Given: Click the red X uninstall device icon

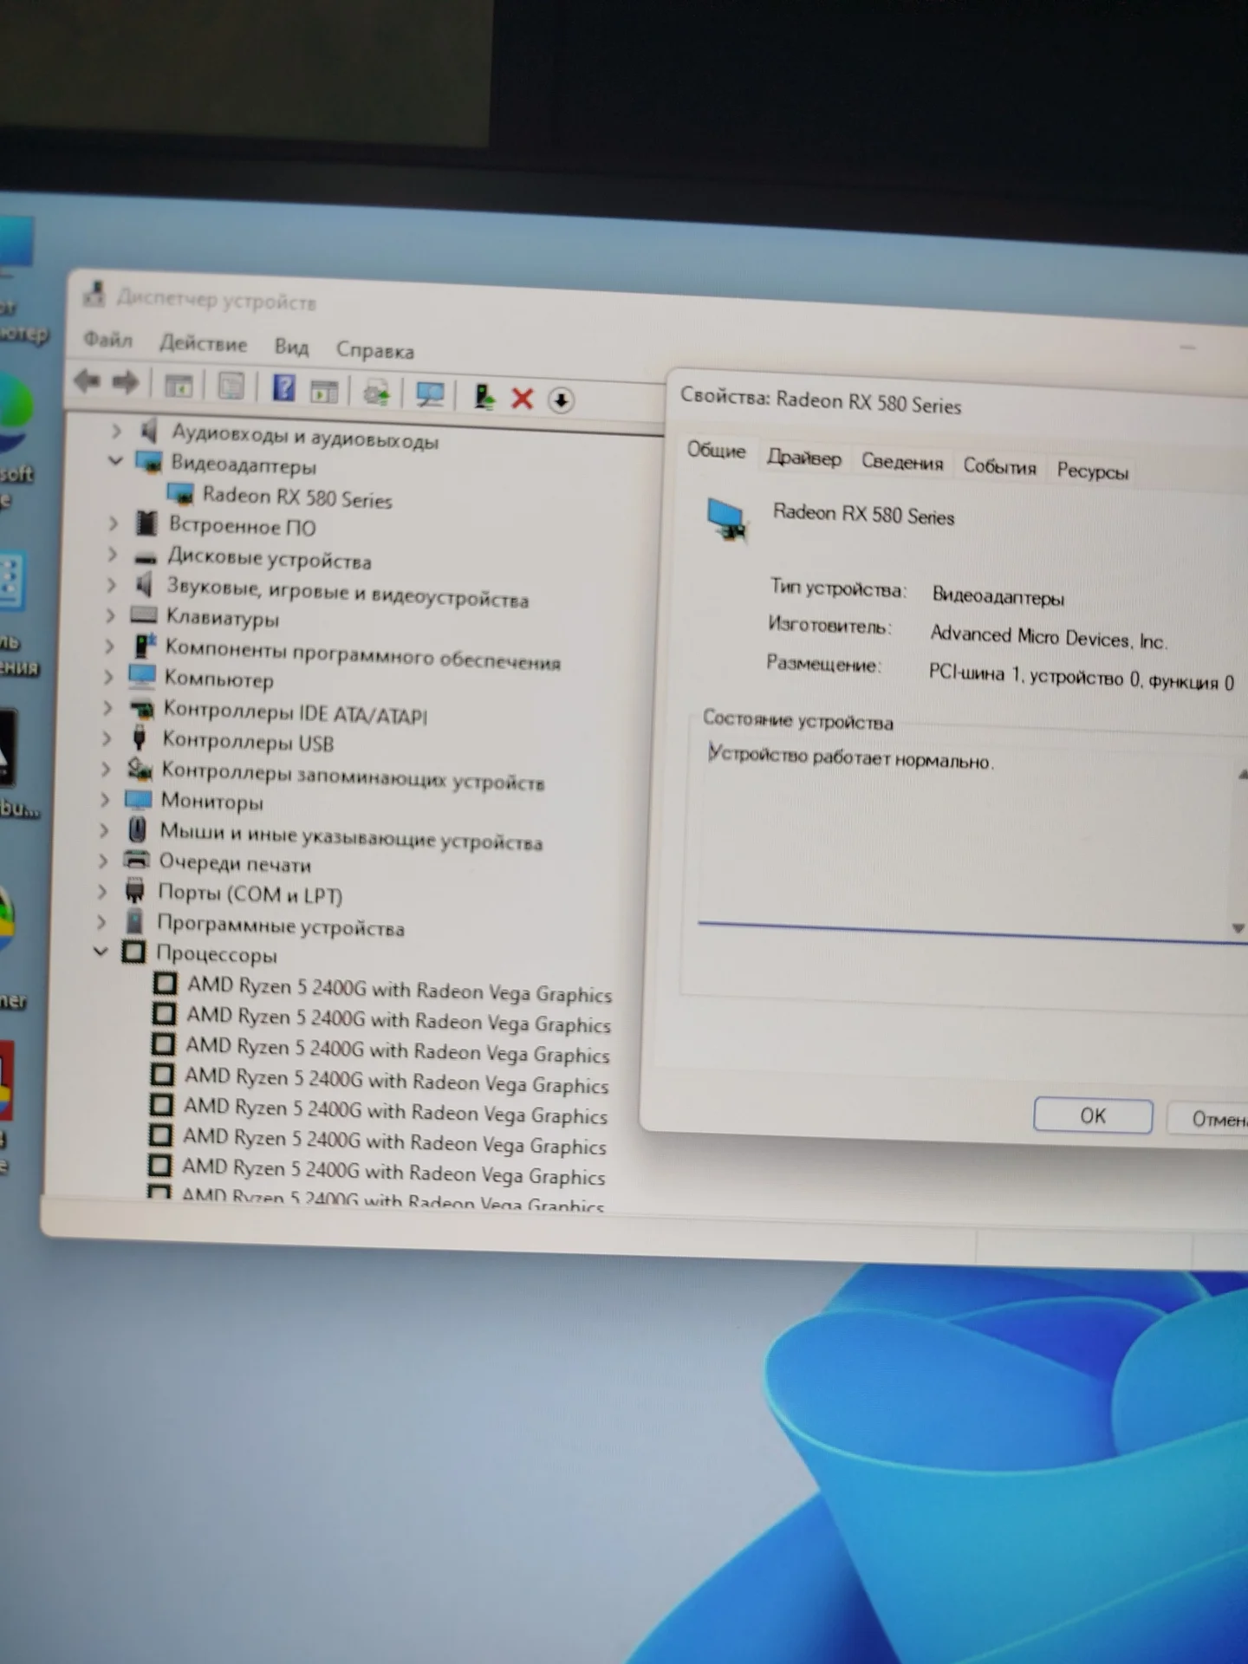Looking at the screenshot, I should [522, 399].
